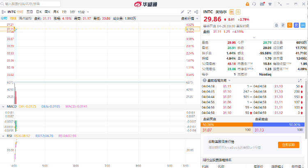Click the blue Sell (卖) button
The height and width of the screenshot is (168, 308).
[296, 25]
